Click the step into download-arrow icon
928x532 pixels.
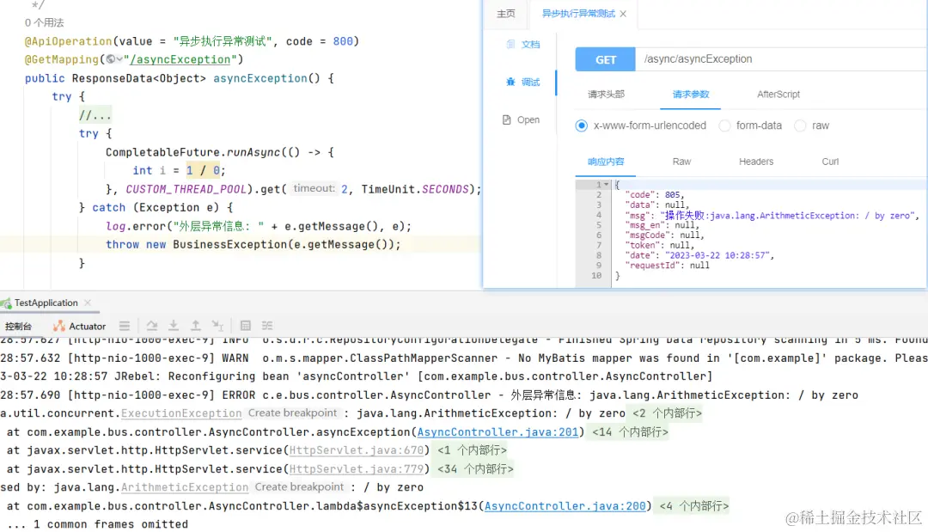click(x=174, y=326)
